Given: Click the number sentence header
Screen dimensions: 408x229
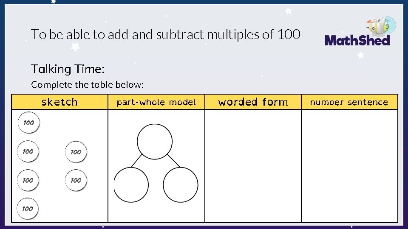Looking at the screenshot, I should click(349, 102).
